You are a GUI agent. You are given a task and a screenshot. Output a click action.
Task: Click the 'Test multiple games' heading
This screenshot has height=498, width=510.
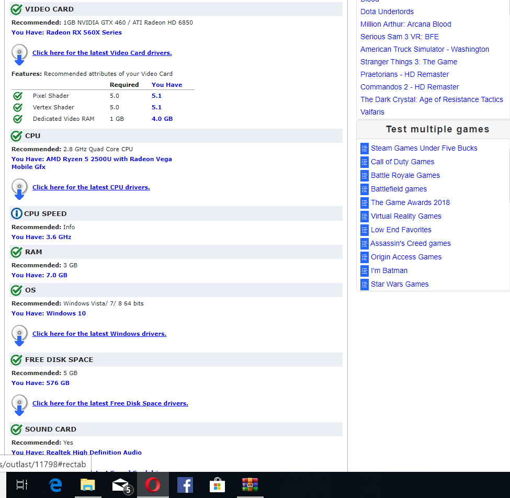437,129
